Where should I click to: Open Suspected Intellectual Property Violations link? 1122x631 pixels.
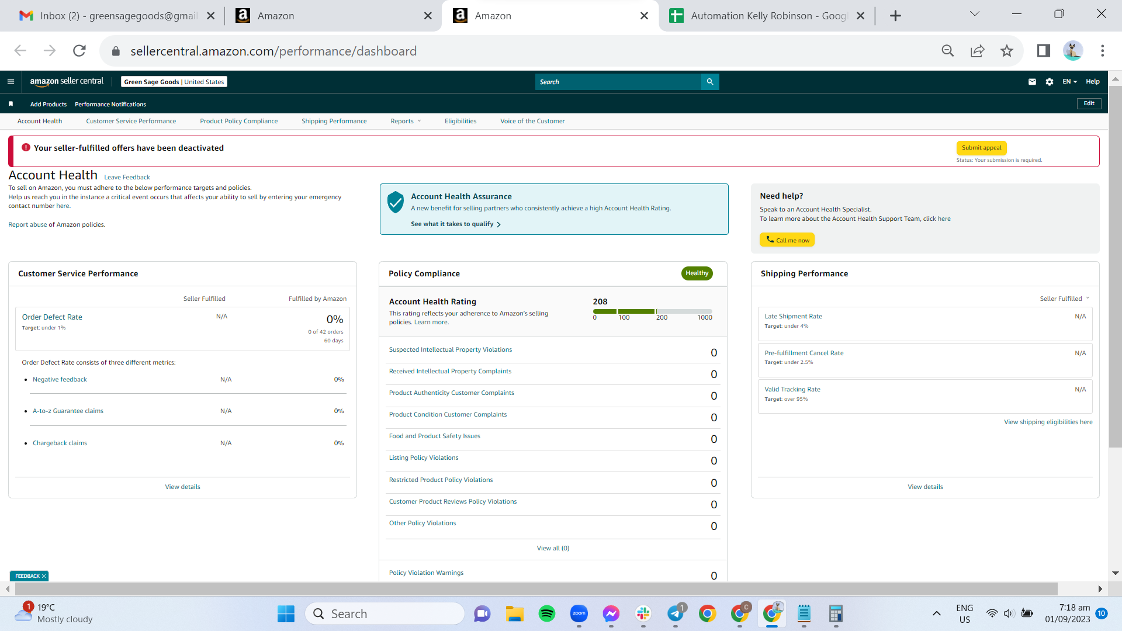point(451,350)
